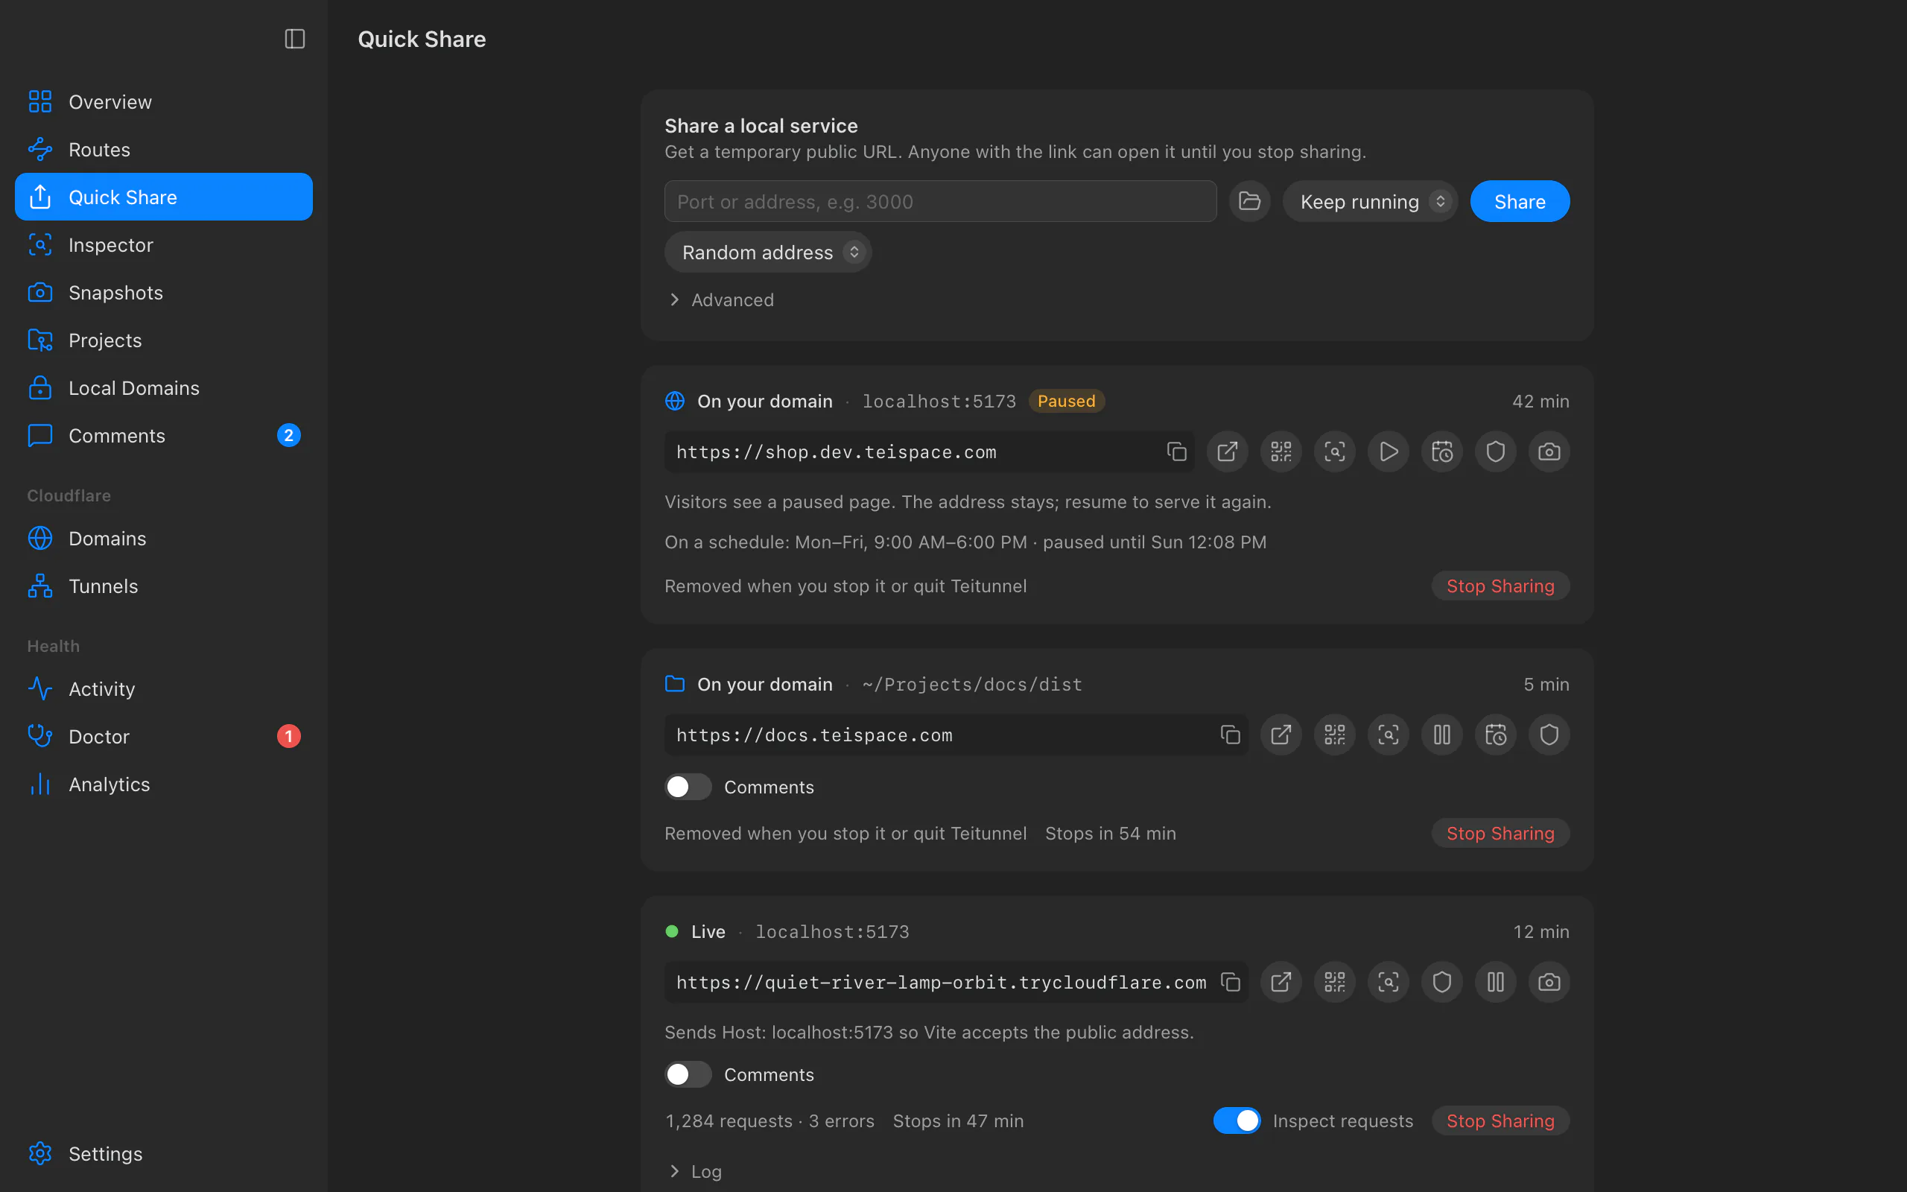Open shop.dev.teispace.com in browser

coord(1227,451)
